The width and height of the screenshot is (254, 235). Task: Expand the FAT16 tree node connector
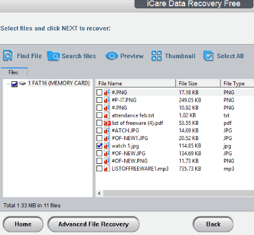tap(8, 84)
